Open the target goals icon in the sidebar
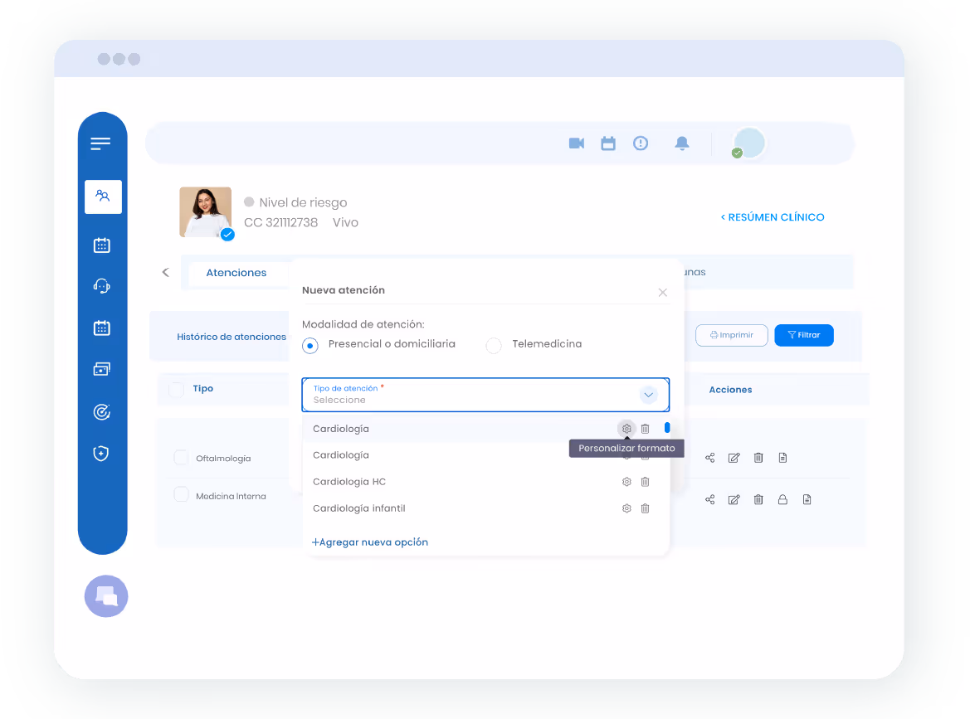The height and width of the screenshot is (719, 970). click(101, 411)
